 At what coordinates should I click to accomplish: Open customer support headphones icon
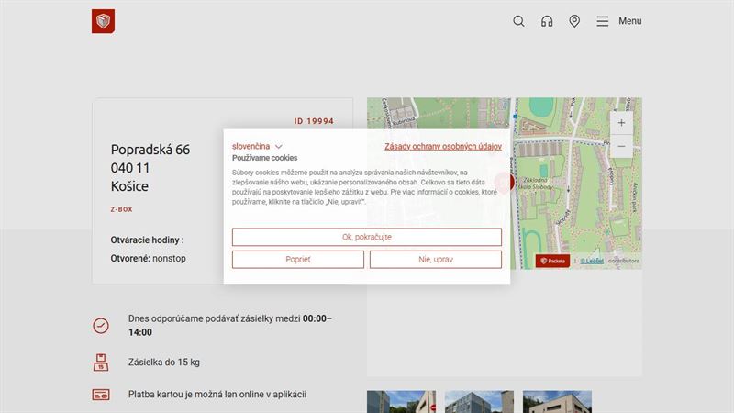pos(547,21)
